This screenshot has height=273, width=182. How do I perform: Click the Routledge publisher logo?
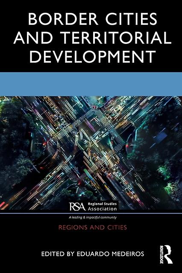[166, 254]
